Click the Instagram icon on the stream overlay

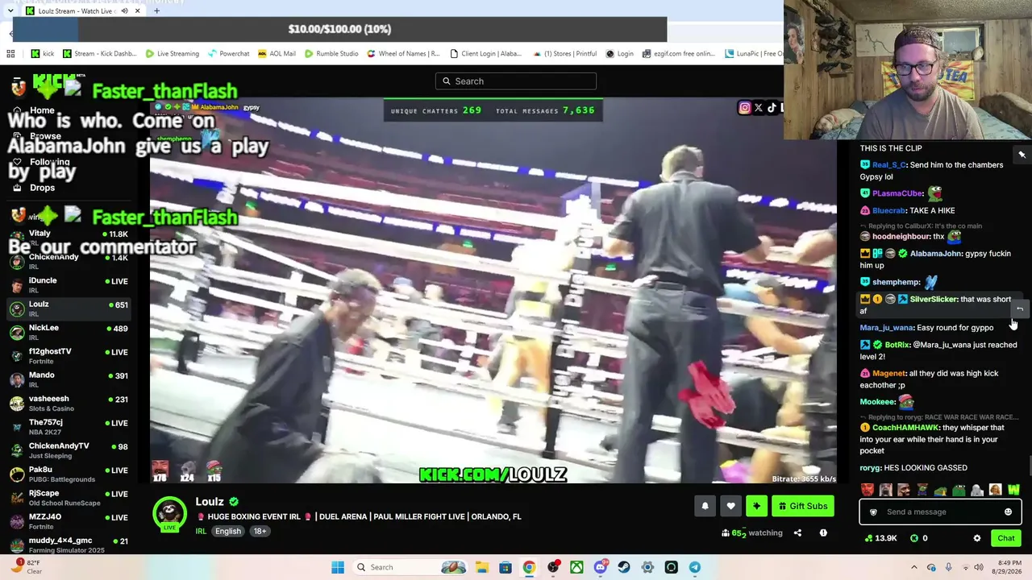(745, 108)
